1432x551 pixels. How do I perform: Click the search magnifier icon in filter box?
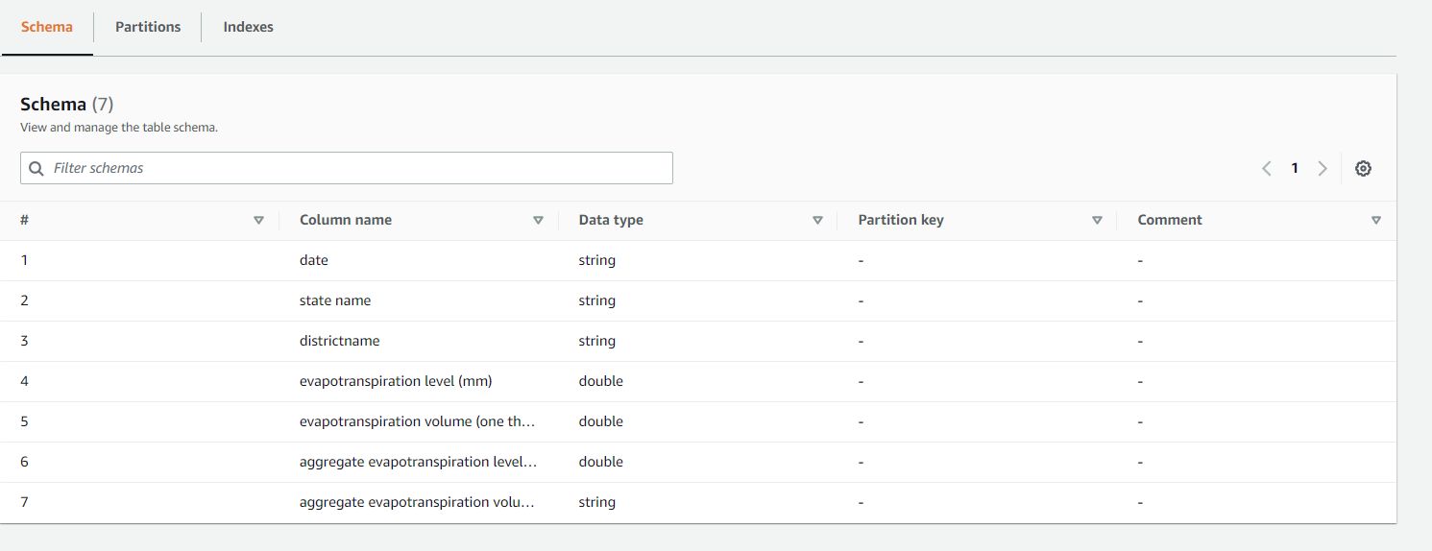(36, 168)
